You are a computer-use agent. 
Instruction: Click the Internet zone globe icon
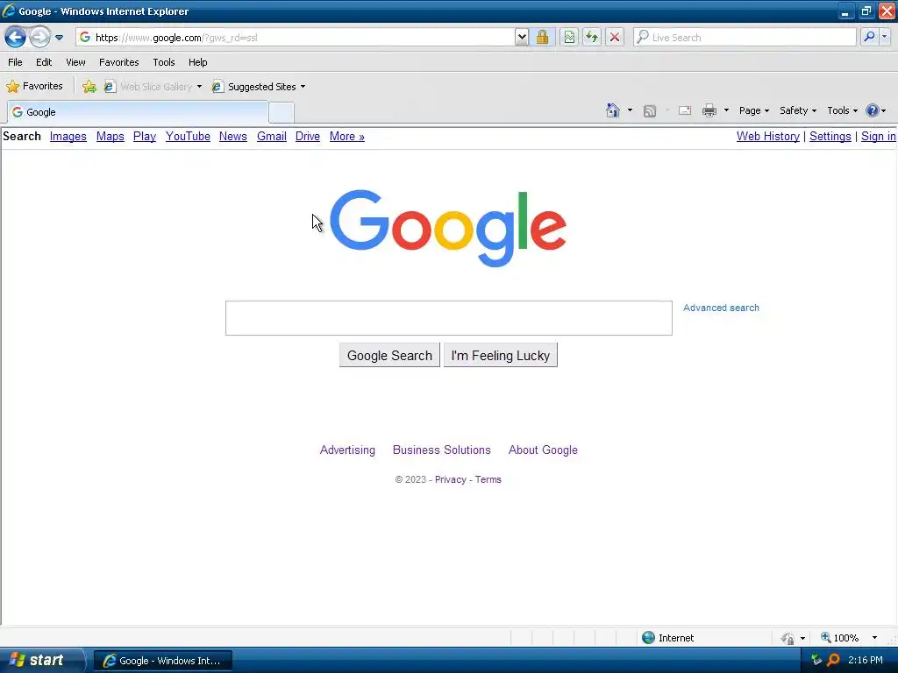tap(648, 638)
